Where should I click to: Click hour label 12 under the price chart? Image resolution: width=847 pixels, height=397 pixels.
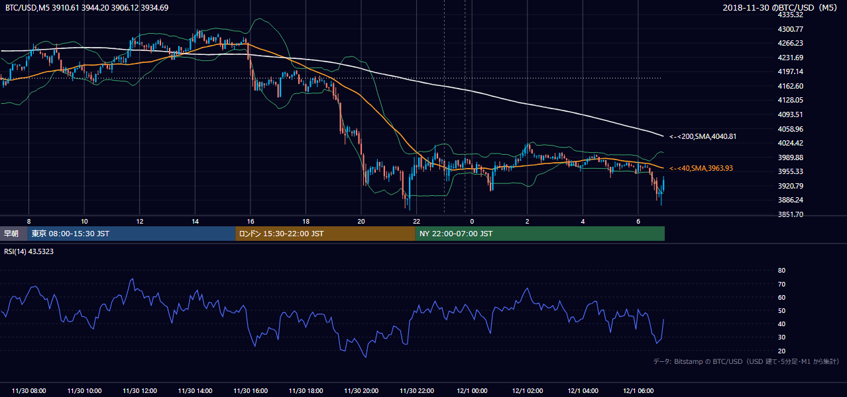click(x=140, y=221)
